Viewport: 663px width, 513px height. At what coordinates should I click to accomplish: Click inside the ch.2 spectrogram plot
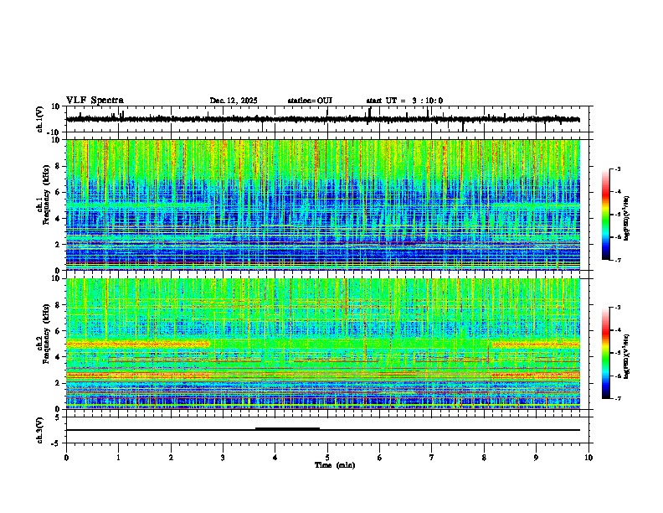click(323, 344)
